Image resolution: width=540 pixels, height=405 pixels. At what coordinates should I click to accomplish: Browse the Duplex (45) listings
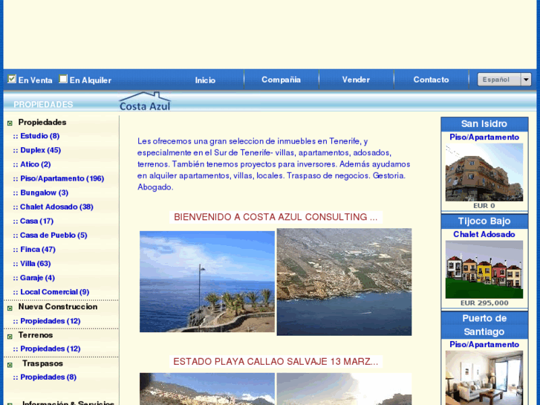point(41,150)
